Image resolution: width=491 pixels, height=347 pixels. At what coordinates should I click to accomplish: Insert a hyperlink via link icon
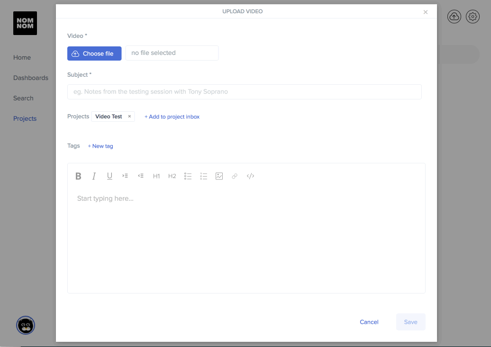(x=235, y=176)
